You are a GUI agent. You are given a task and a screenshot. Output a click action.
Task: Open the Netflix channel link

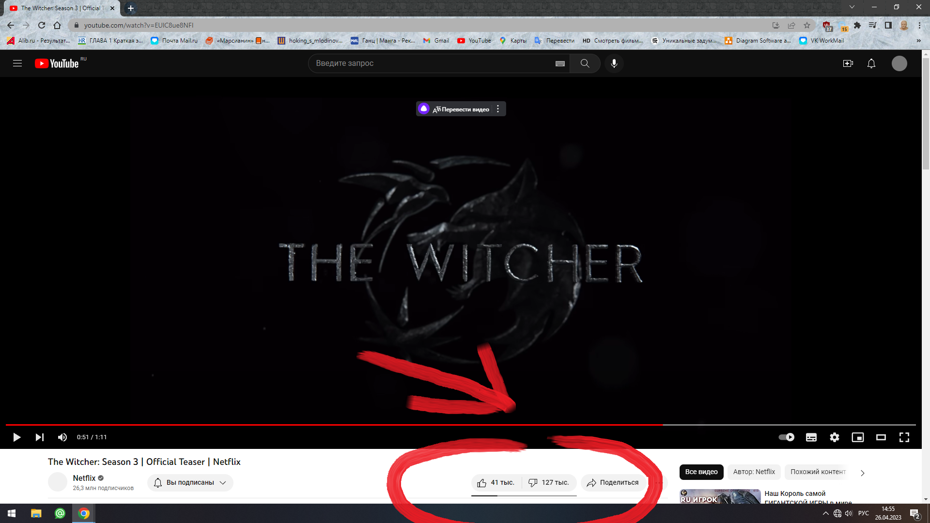[x=84, y=478]
